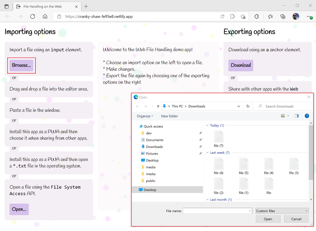
Task: Click the Download export button
Action: click(x=241, y=65)
